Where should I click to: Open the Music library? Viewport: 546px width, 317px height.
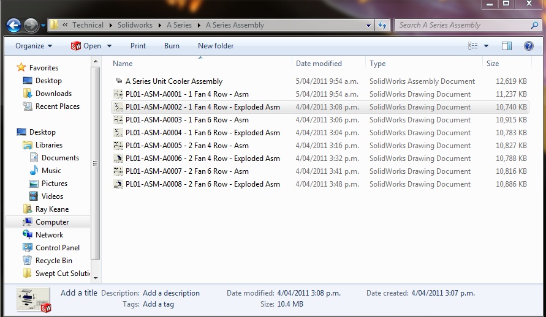coord(45,171)
